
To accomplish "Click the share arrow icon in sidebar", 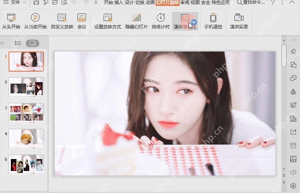I will (293, 132).
